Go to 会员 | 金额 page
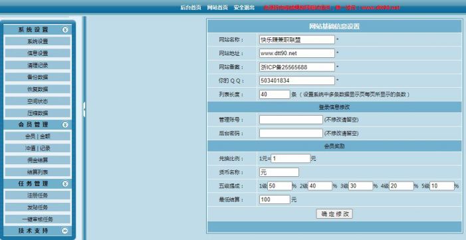 tap(37, 136)
